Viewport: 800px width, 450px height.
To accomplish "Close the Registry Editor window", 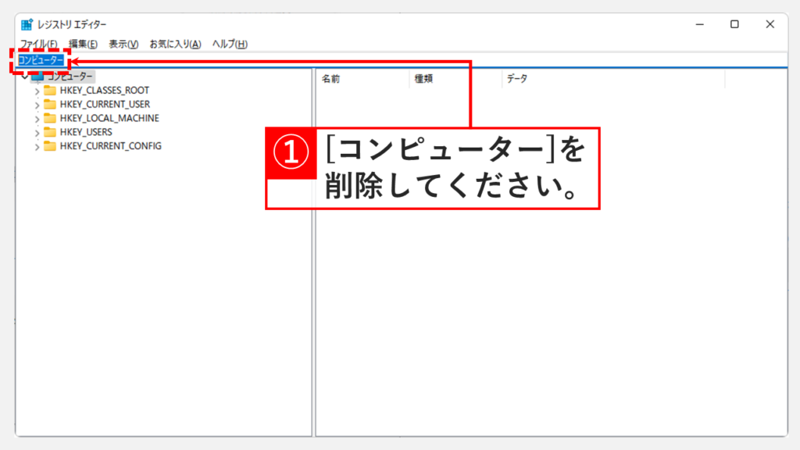I will point(770,24).
